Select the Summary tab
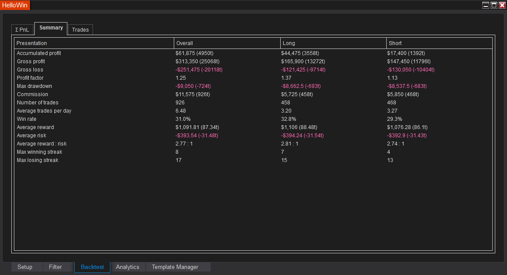This screenshot has height=275, width=507. click(x=51, y=28)
